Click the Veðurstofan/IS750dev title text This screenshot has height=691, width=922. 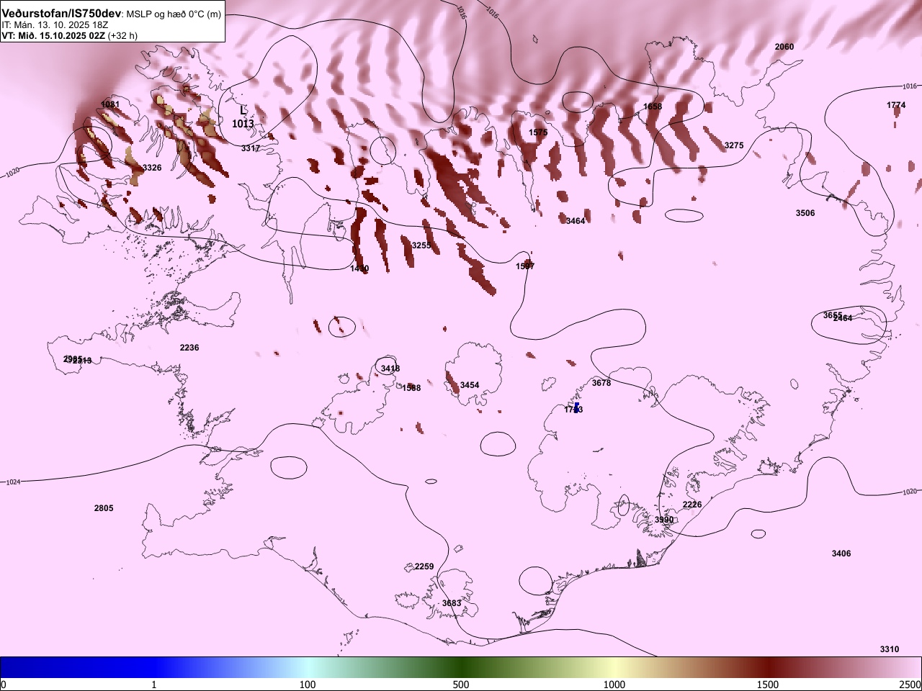61,14
